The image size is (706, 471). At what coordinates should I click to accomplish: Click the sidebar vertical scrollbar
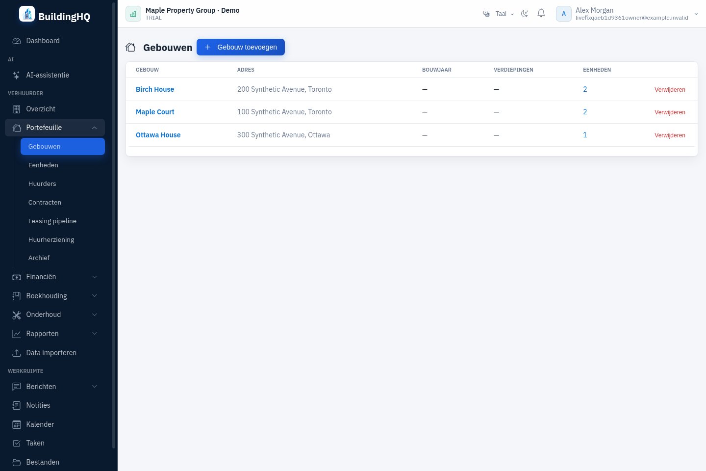click(114, 226)
